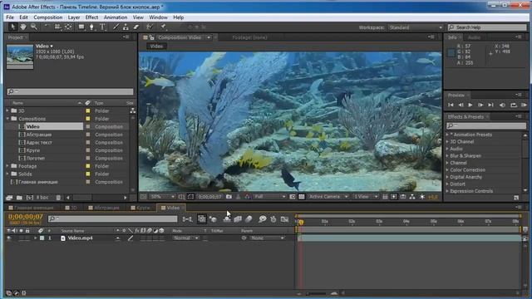This screenshot has height=299, width=532.
Task: Delete selected item with trash icon
Action: (58, 198)
